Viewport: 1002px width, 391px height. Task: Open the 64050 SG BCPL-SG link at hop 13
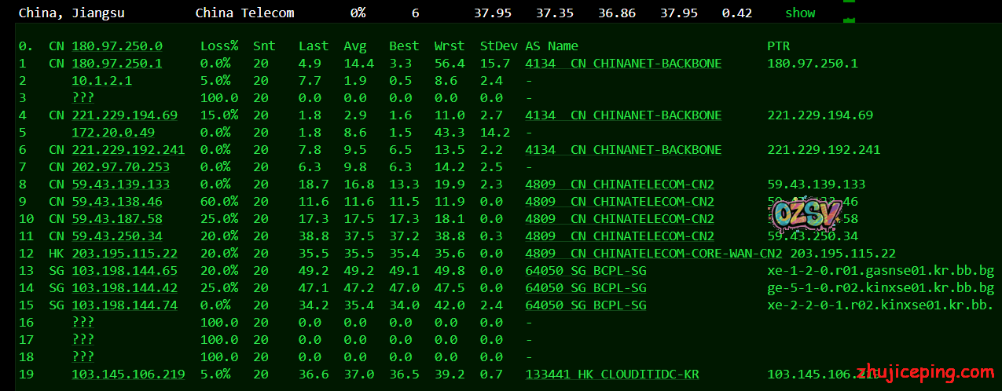click(585, 271)
